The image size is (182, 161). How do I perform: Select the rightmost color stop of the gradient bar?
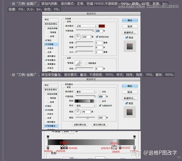[134, 147]
